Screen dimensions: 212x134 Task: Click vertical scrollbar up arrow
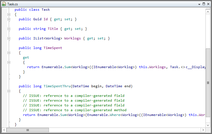click(208, 12)
